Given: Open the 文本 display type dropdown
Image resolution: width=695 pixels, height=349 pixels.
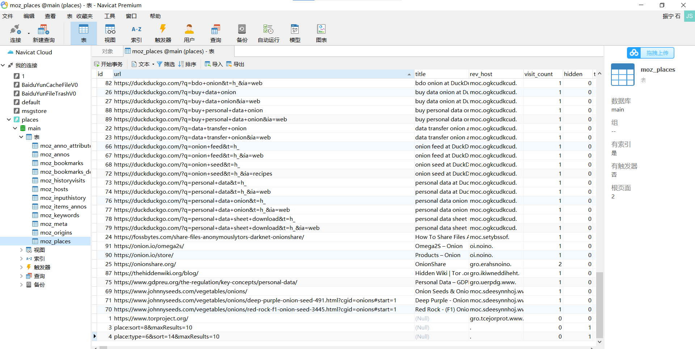Looking at the screenshot, I should [143, 64].
